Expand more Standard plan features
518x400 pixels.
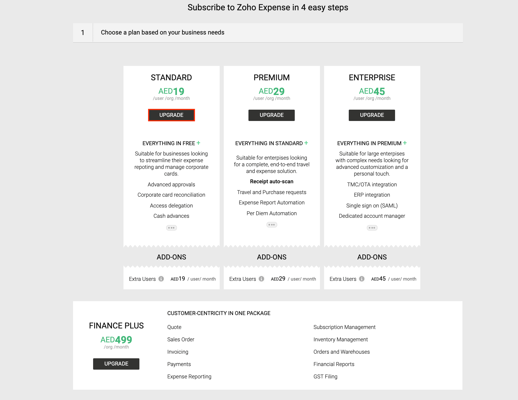(x=171, y=228)
